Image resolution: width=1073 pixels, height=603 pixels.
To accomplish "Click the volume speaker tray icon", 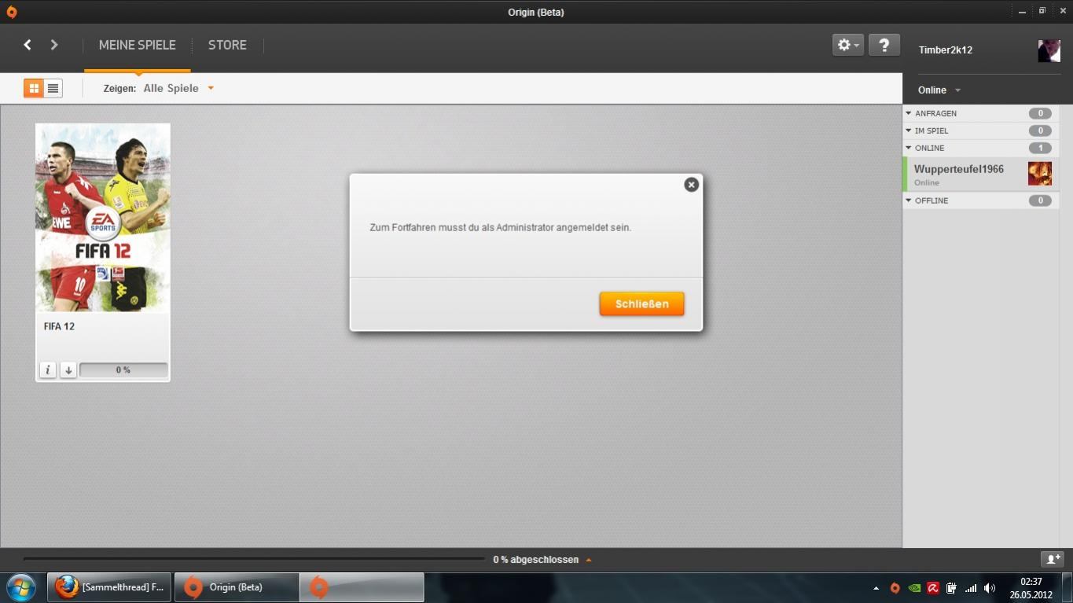I will (990, 588).
